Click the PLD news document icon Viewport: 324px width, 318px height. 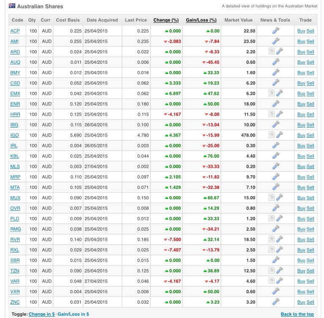[272, 218]
